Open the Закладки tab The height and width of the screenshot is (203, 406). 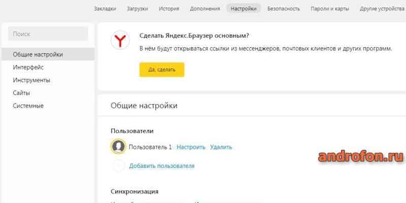tap(105, 9)
